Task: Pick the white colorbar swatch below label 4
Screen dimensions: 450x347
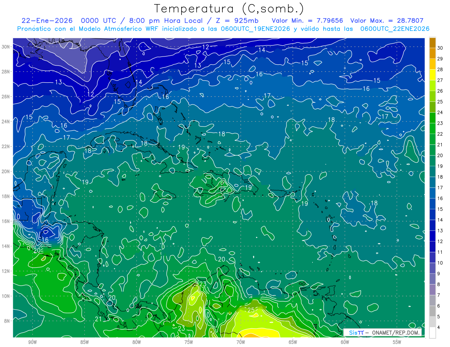Action: 432,333
